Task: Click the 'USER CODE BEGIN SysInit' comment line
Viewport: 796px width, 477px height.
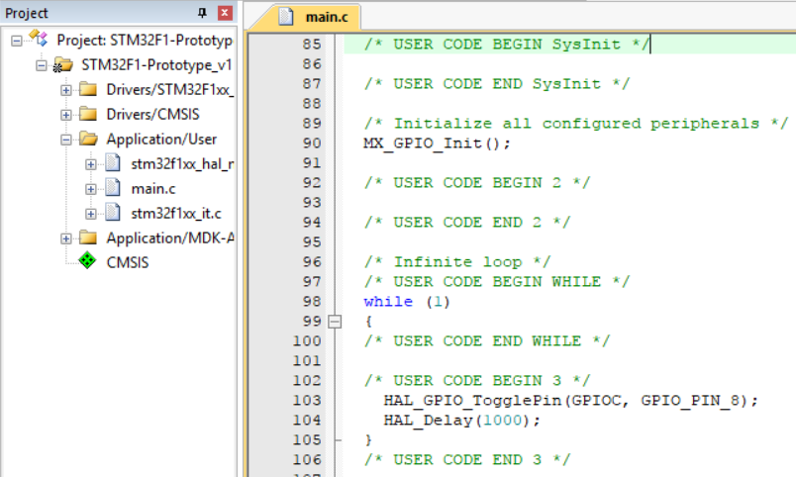Action: tap(507, 45)
